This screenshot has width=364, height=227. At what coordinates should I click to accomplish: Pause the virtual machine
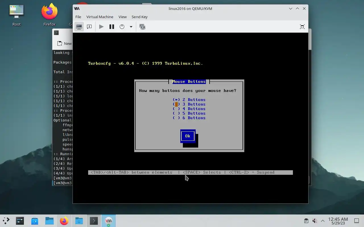(x=112, y=27)
